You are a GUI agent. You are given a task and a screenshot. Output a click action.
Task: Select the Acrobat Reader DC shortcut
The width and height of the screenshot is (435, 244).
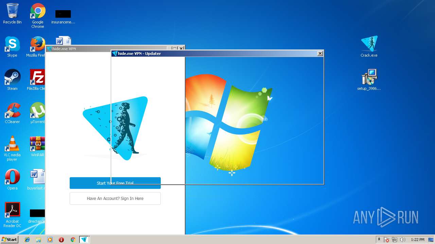coord(12,215)
